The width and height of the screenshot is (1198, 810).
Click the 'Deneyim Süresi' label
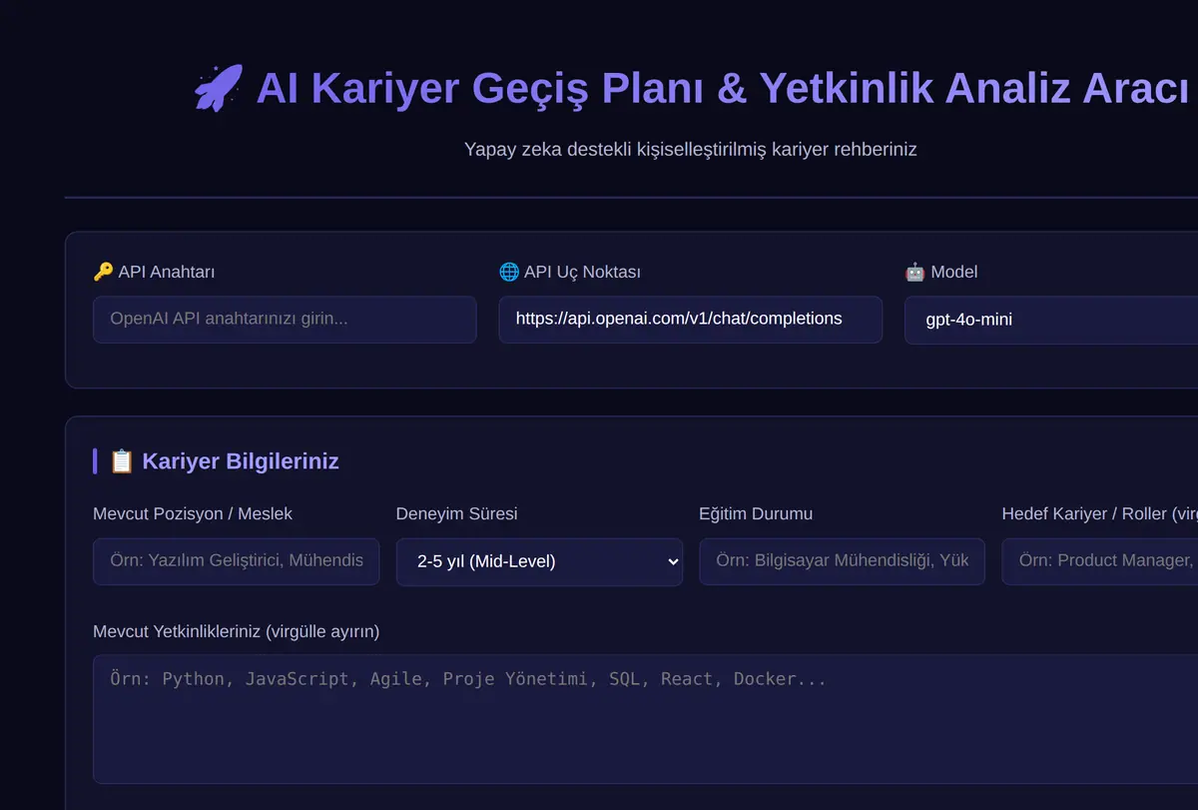[x=457, y=514]
